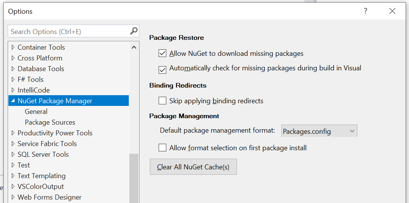This screenshot has width=409, height=203.
Task: Select Service Fabric Tools tree label
Action: coord(47,143)
